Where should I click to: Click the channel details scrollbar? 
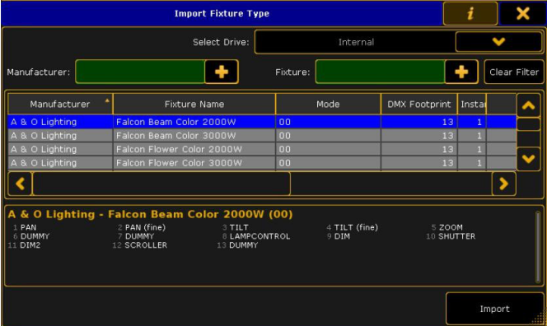coord(538,246)
